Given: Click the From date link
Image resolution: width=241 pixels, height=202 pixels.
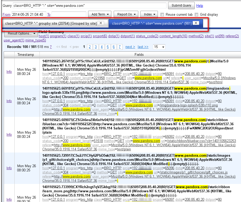Looking at the screenshot, I should point(7,14).
